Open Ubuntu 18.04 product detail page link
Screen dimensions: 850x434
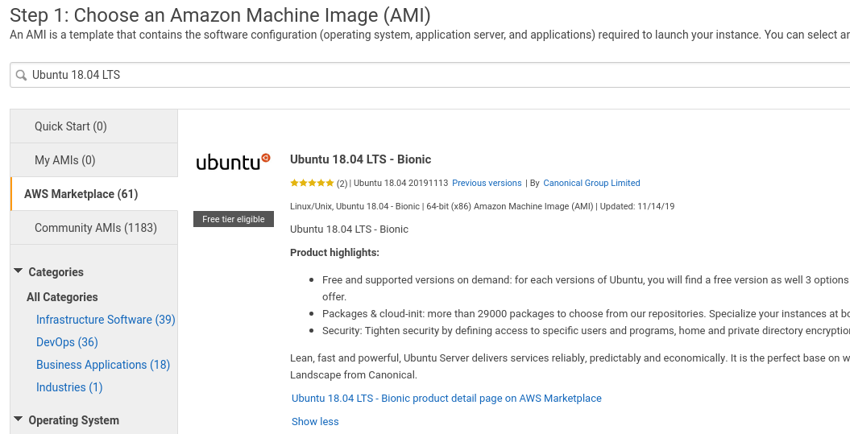[x=446, y=399]
